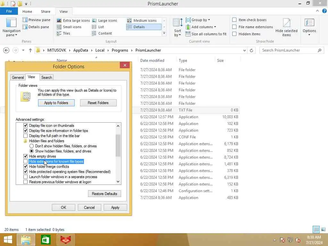Check Hide extensions for known file types
328x246 pixels.
click(25, 161)
